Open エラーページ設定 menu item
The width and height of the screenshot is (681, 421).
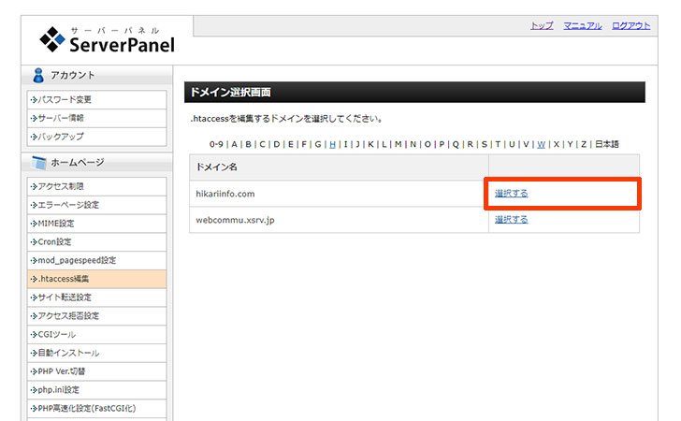coord(96,205)
